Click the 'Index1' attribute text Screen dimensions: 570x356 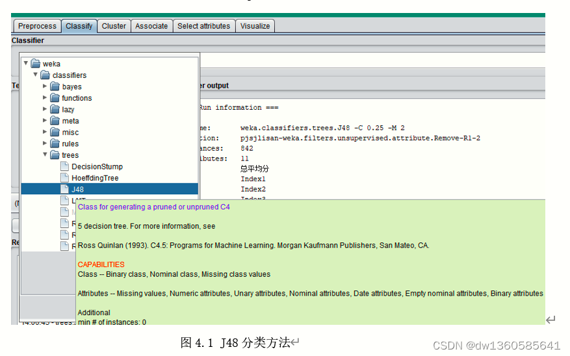(253, 179)
